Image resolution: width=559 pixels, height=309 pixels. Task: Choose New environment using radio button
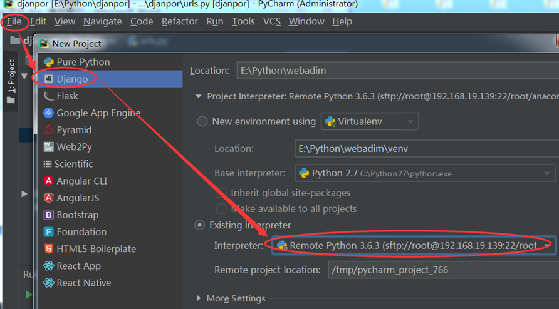click(202, 121)
